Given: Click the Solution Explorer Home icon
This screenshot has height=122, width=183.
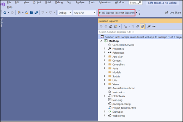Looking at the screenshot, I should coord(111,26).
